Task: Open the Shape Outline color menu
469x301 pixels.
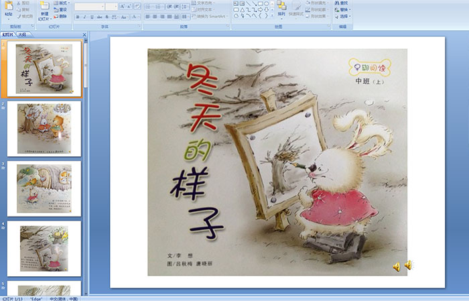Action: tap(317, 9)
